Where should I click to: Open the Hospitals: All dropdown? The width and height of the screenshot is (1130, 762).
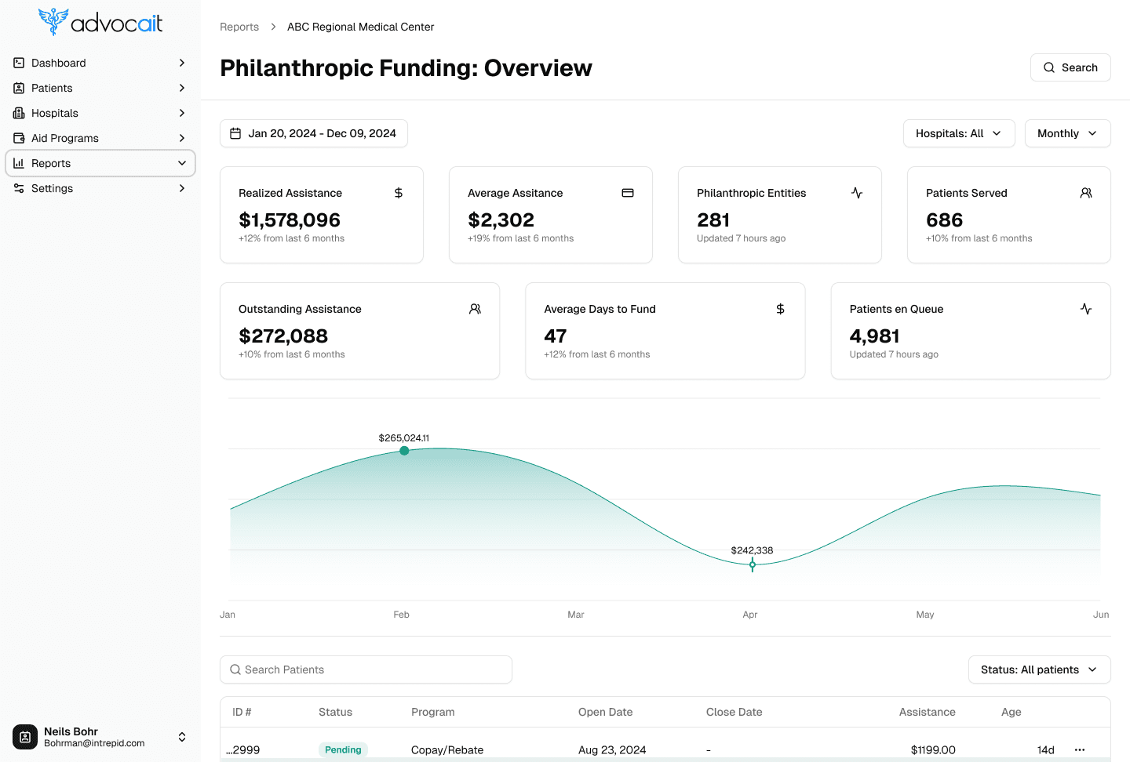[x=959, y=133]
